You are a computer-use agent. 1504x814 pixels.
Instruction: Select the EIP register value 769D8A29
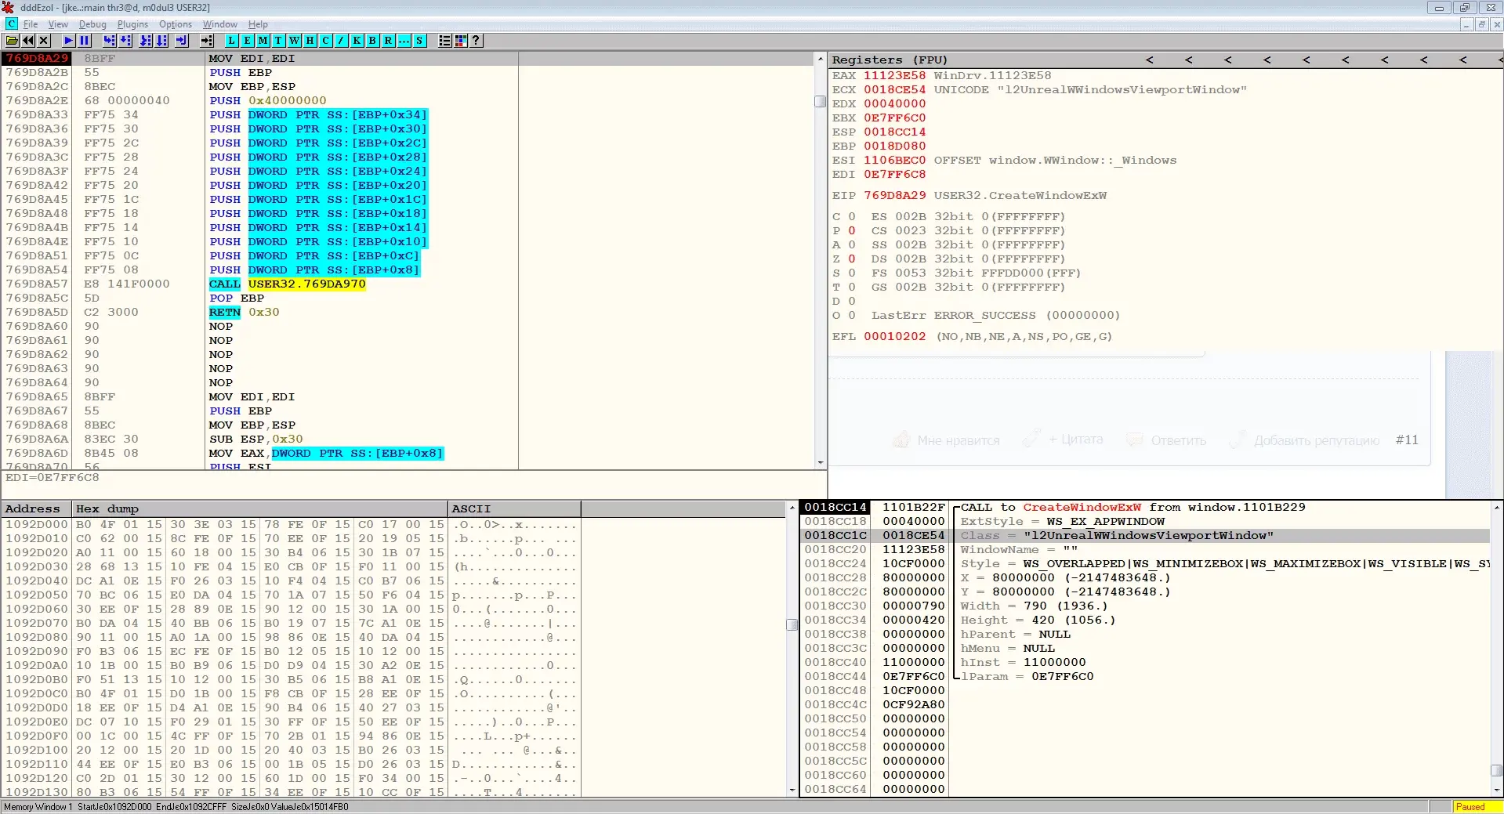894,196
